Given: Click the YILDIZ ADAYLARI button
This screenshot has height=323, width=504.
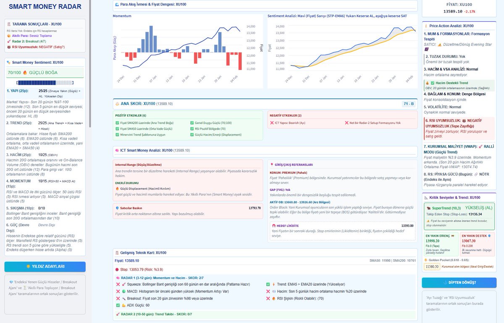Looking at the screenshot, I should click(x=45, y=266).
